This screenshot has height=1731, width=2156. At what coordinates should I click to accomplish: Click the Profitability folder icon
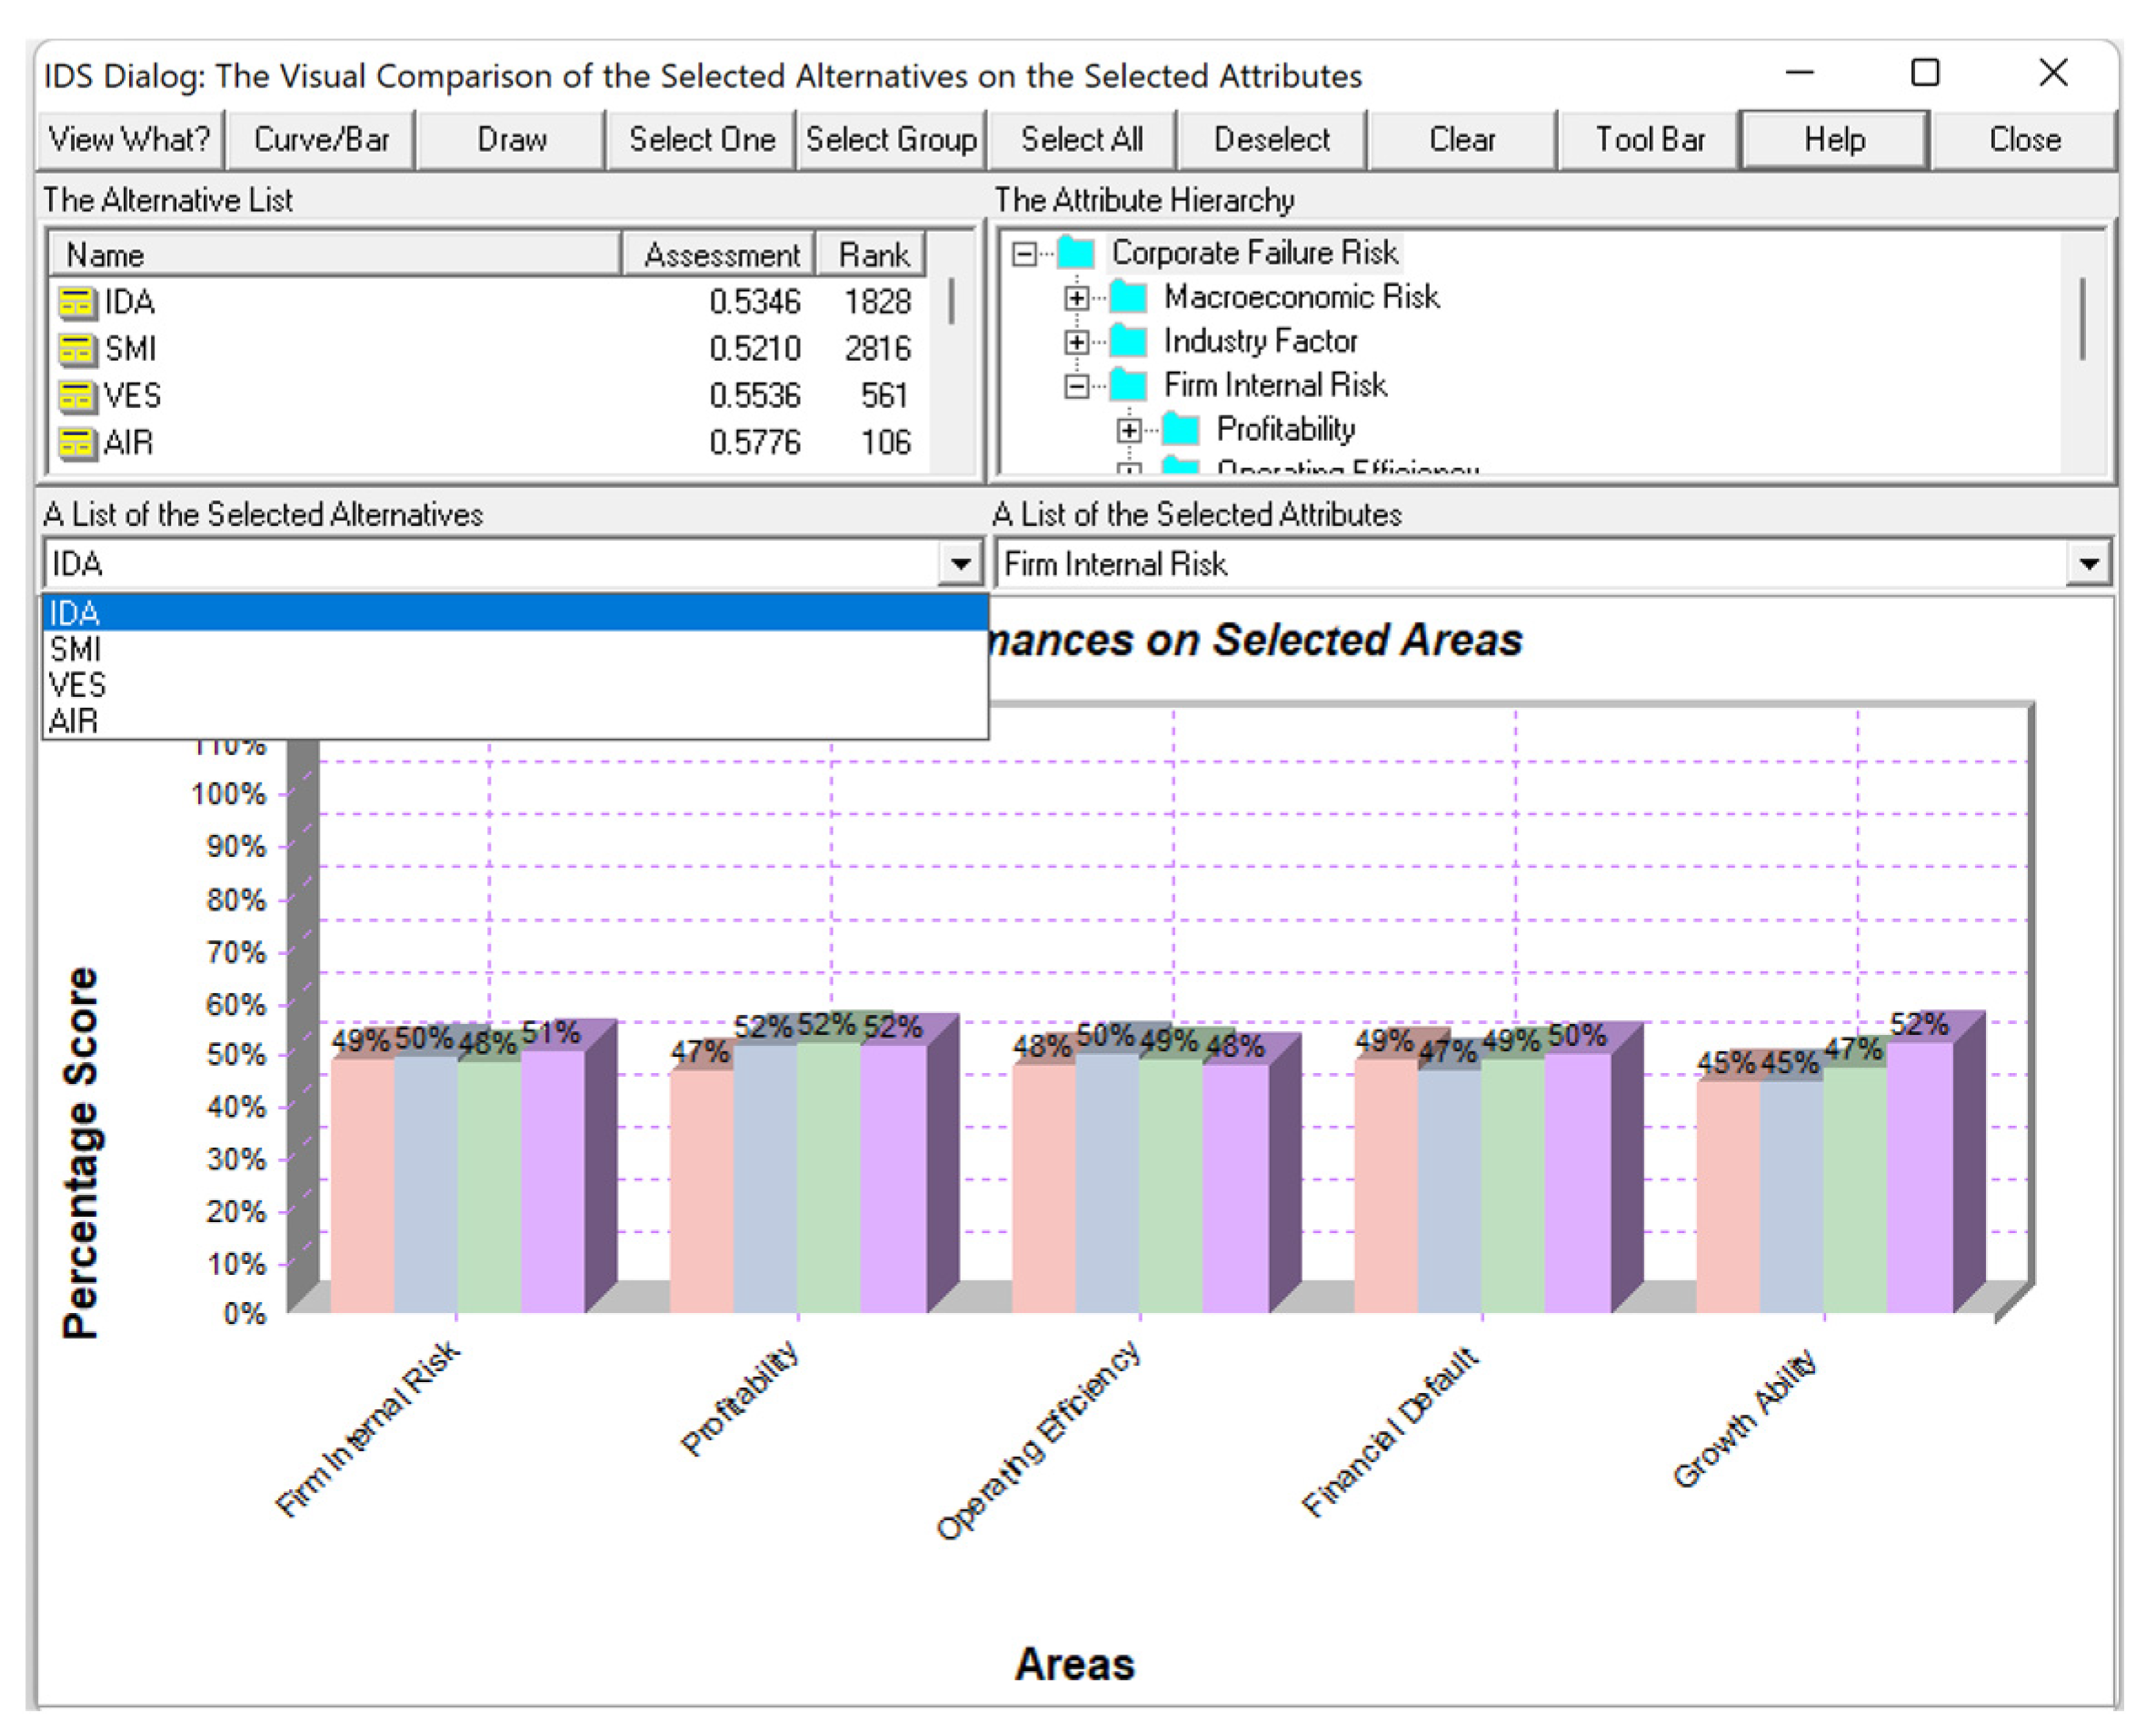pyautogui.click(x=1181, y=430)
